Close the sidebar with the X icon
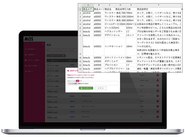Image resolution: width=185 pixels, height=137 pixels. [x=43, y=44]
